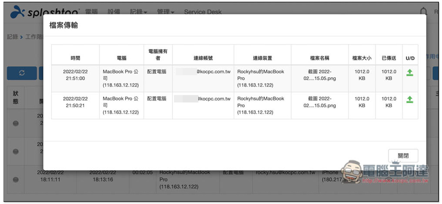Select the second gray status circle

16,151
